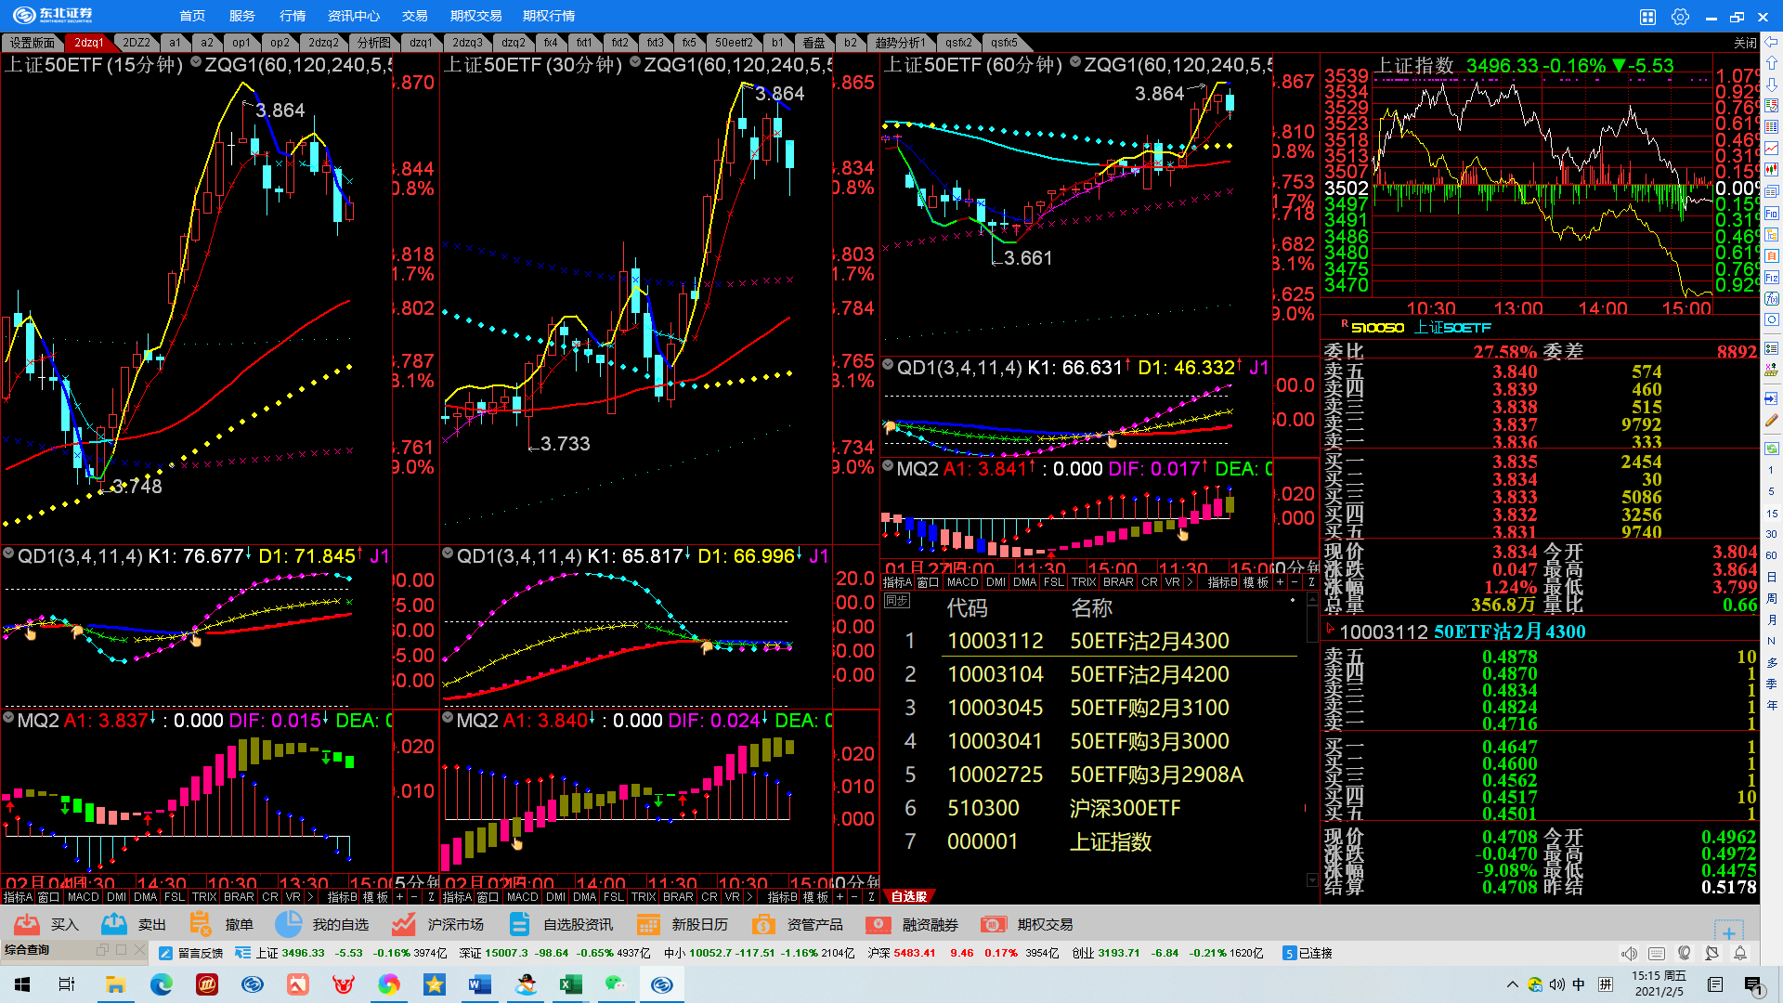The height and width of the screenshot is (1003, 1783).
Task: Click the 买入 buy icon
Action: point(27,924)
